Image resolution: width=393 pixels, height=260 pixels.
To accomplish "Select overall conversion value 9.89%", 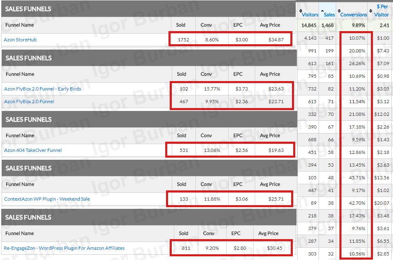I will point(358,25).
